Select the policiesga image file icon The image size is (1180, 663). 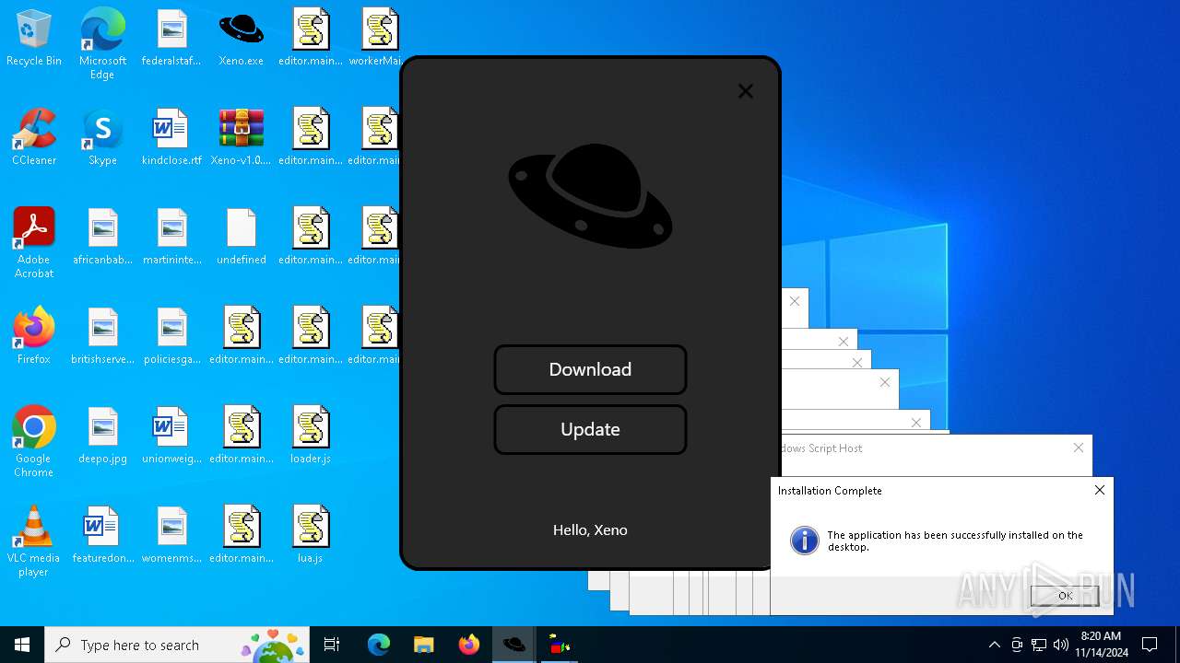coord(171,336)
